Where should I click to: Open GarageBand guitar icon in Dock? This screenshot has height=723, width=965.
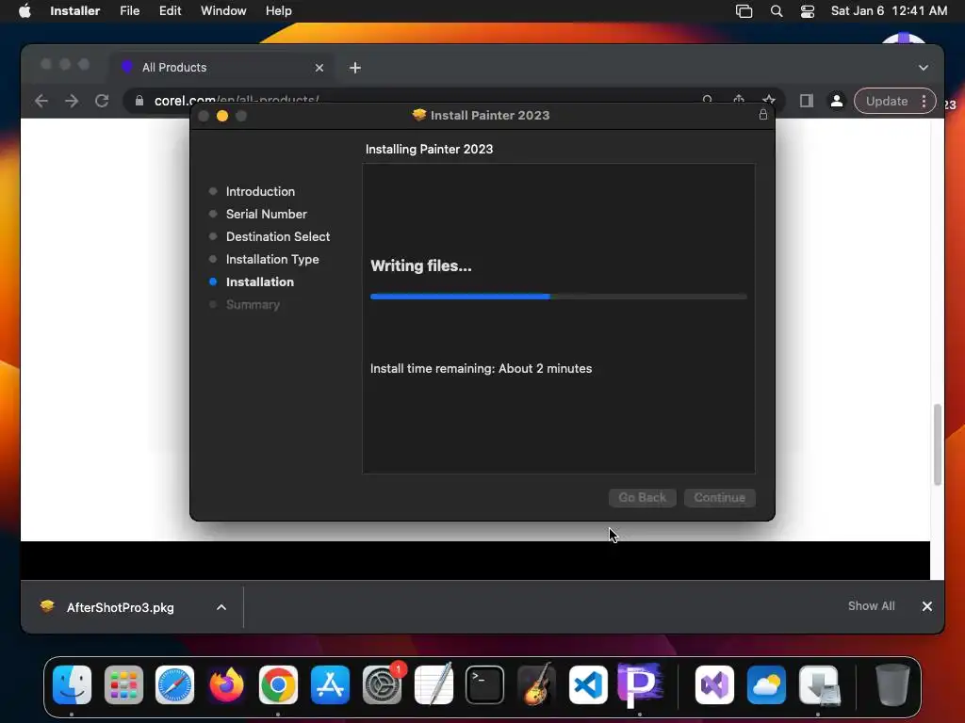[x=536, y=685]
